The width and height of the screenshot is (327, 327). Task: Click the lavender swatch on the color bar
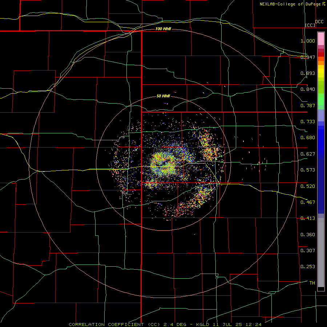[x=321, y=115]
